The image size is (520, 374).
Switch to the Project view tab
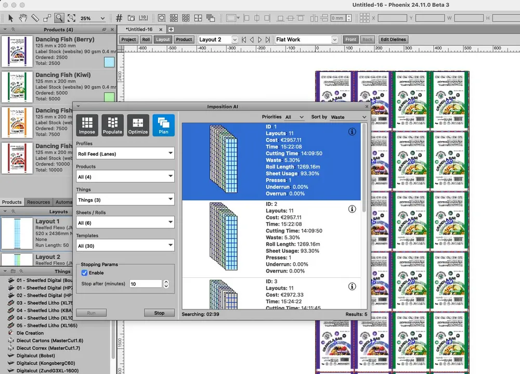(128, 40)
